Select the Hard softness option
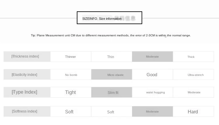The width and height of the screenshot is (219, 125). point(193,112)
